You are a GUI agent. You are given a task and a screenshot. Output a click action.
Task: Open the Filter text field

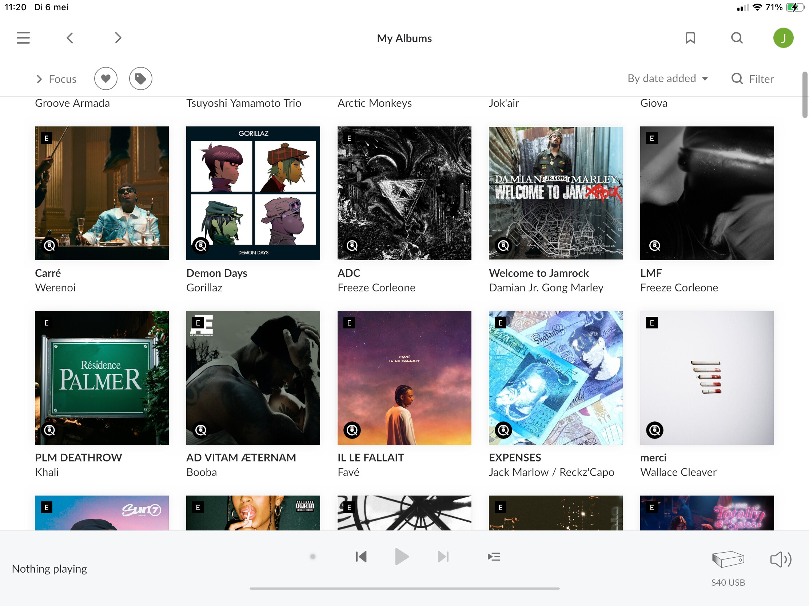[752, 79]
